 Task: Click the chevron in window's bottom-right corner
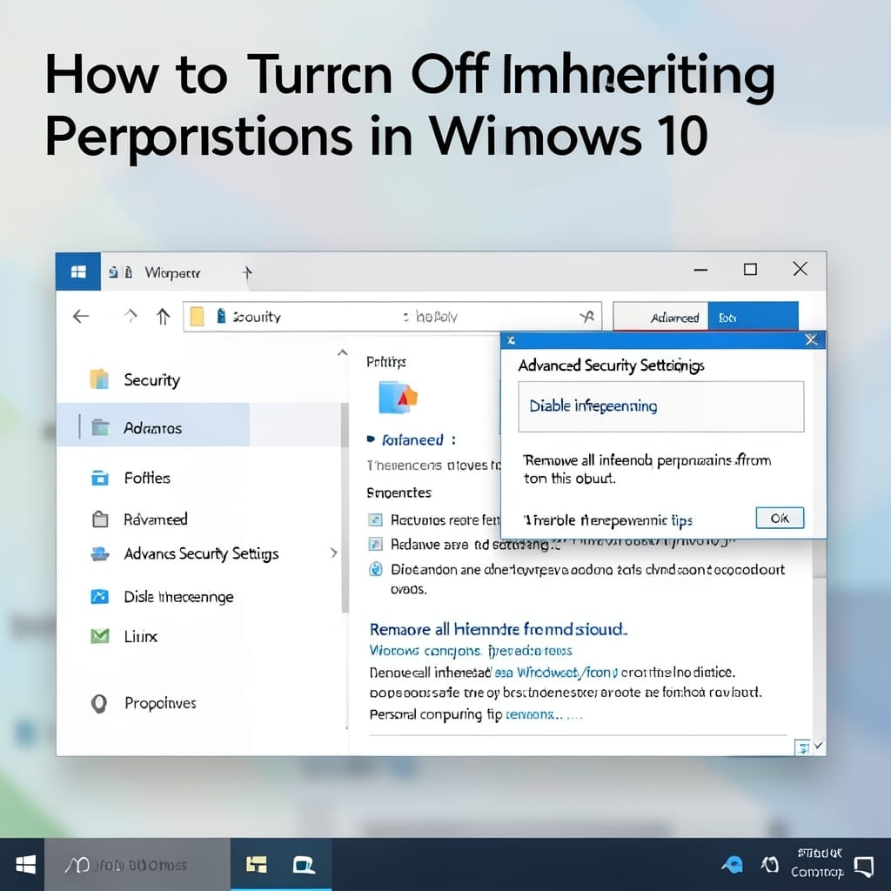(x=818, y=745)
